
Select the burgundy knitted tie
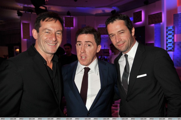coord(85,85)
